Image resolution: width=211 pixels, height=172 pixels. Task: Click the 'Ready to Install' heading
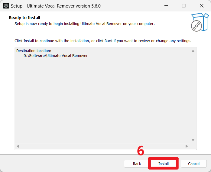(x=24, y=17)
